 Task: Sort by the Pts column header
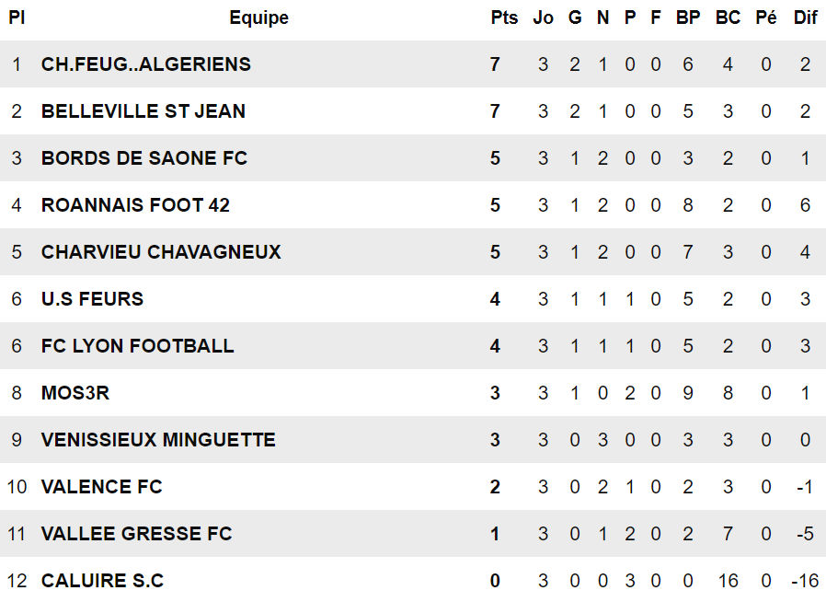coord(504,17)
